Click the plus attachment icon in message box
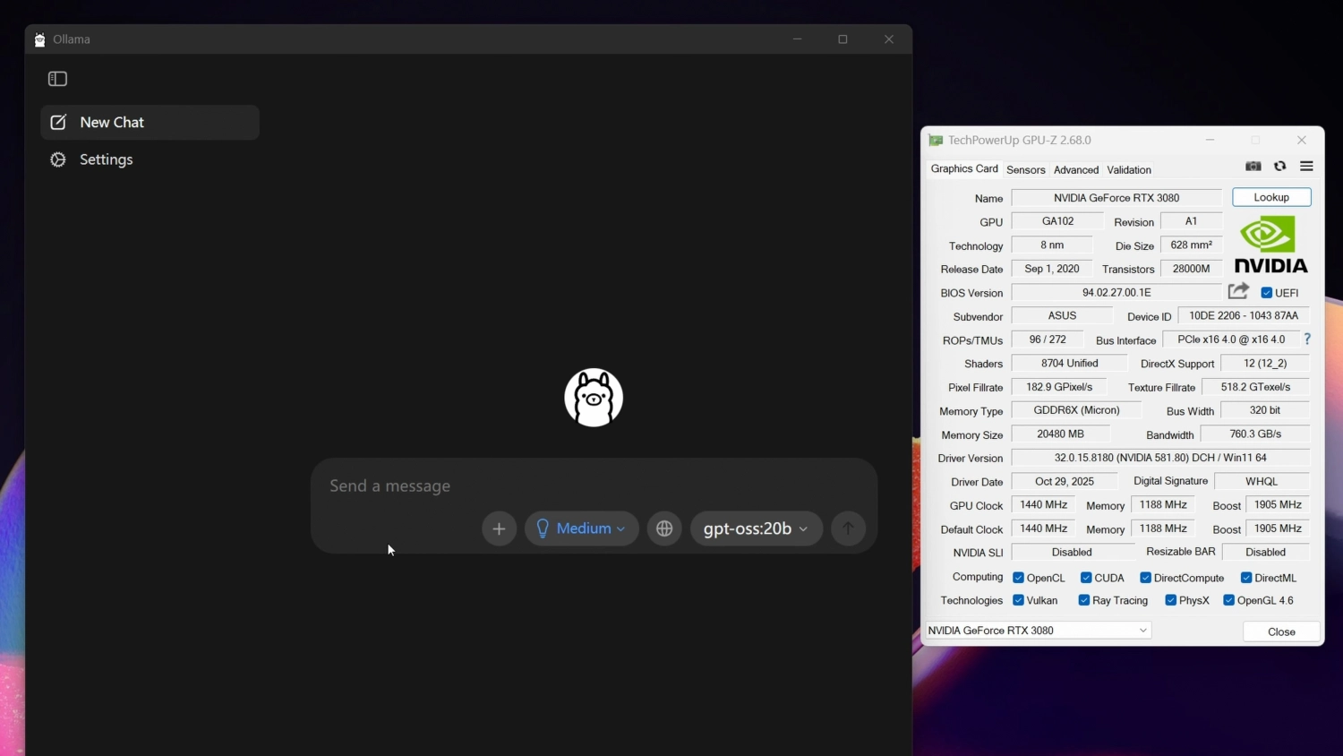Image resolution: width=1343 pixels, height=756 pixels. tap(499, 528)
